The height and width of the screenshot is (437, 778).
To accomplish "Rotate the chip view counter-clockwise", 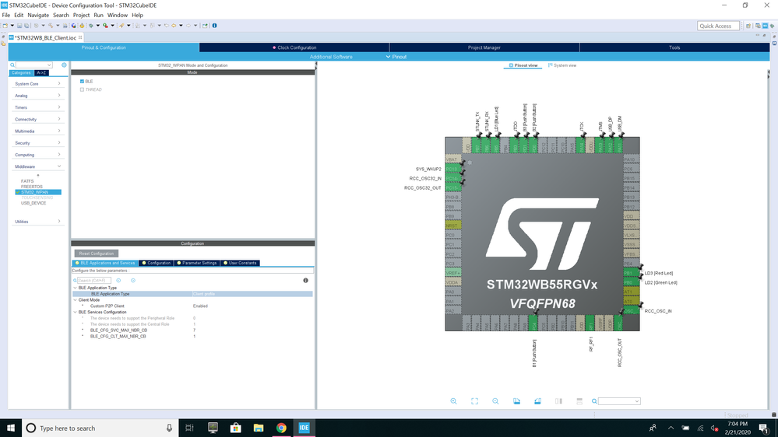I will tap(537, 401).
